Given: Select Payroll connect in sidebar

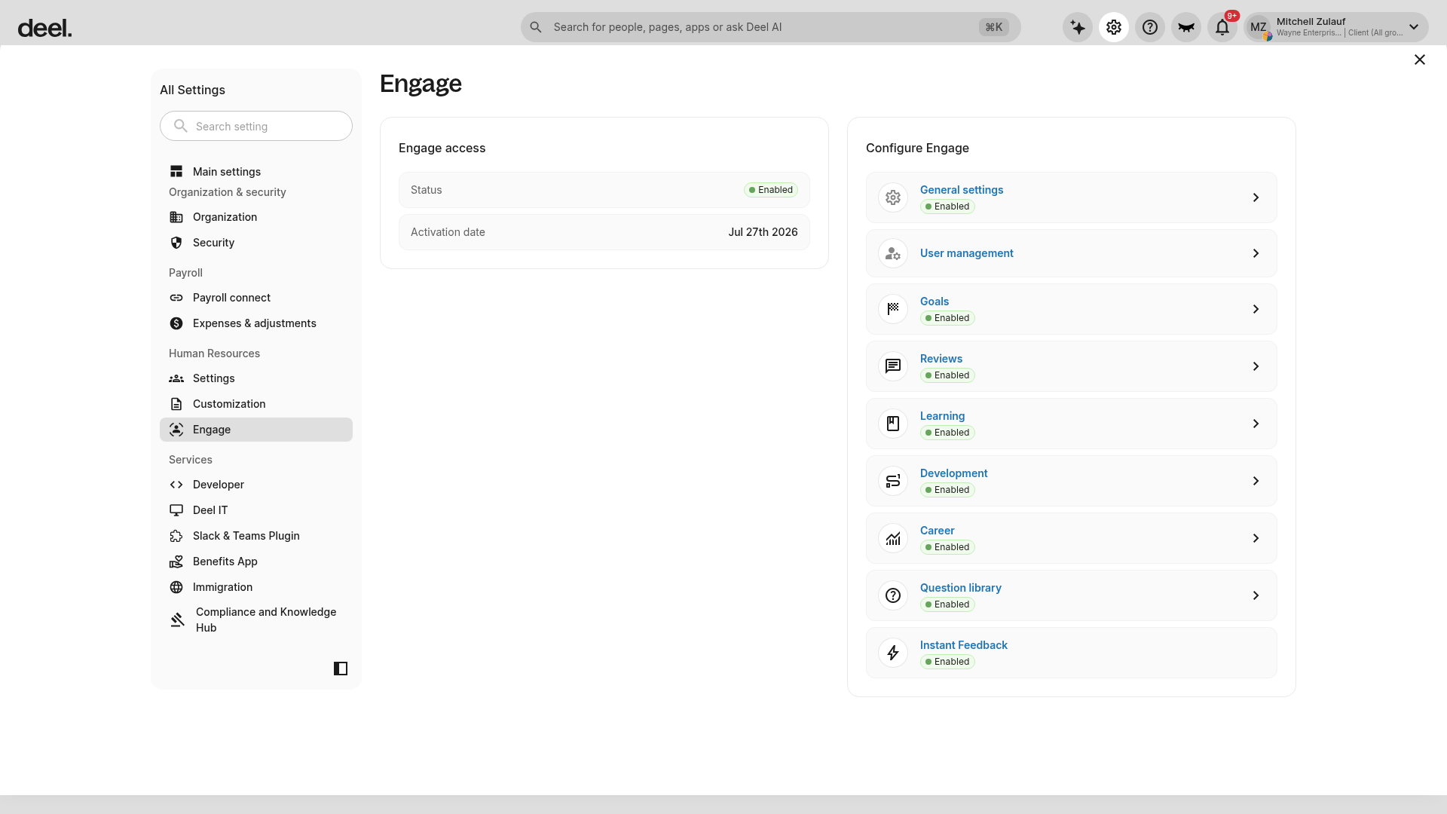Looking at the screenshot, I should coord(256,298).
